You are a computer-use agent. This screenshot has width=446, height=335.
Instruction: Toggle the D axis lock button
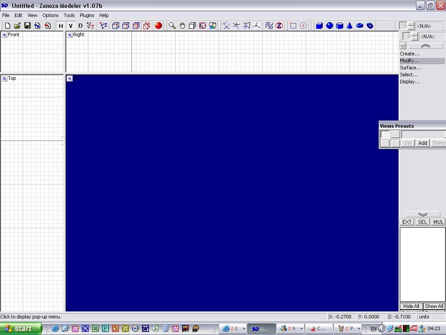(81, 26)
